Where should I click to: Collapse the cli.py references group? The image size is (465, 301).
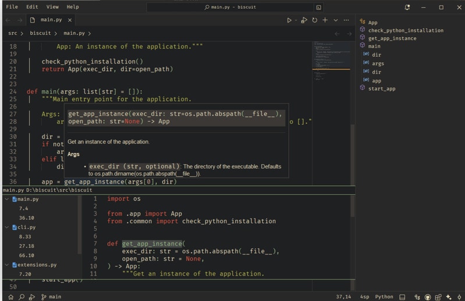coord(7,228)
